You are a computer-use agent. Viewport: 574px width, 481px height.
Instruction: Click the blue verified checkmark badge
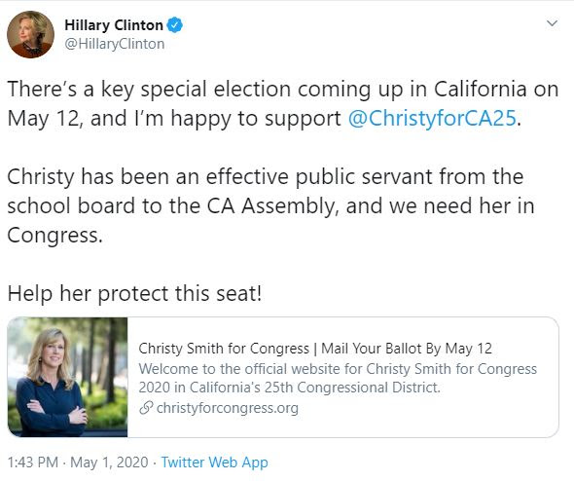click(174, 25)
